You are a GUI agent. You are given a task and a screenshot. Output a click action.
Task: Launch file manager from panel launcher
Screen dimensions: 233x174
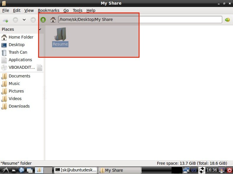click(x=14, y=171)
